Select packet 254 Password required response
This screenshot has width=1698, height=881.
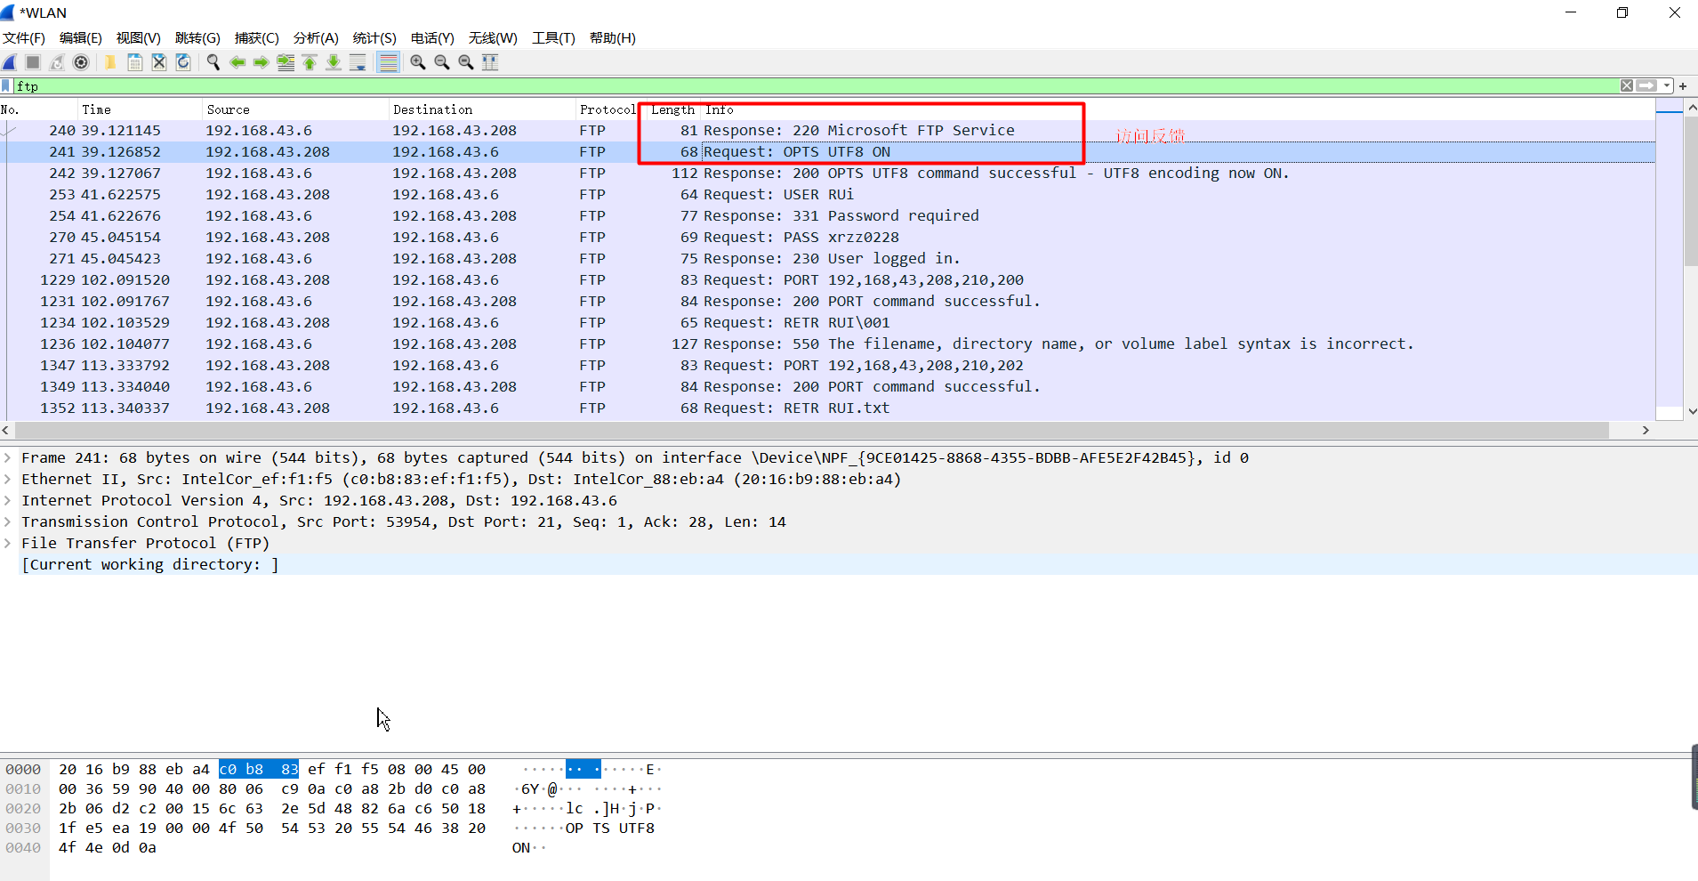(827, 216)
